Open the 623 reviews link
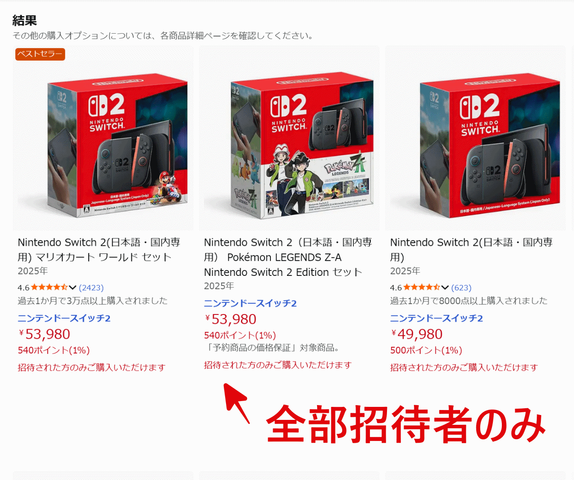This screenshot has width=574, height=480. 461,288
